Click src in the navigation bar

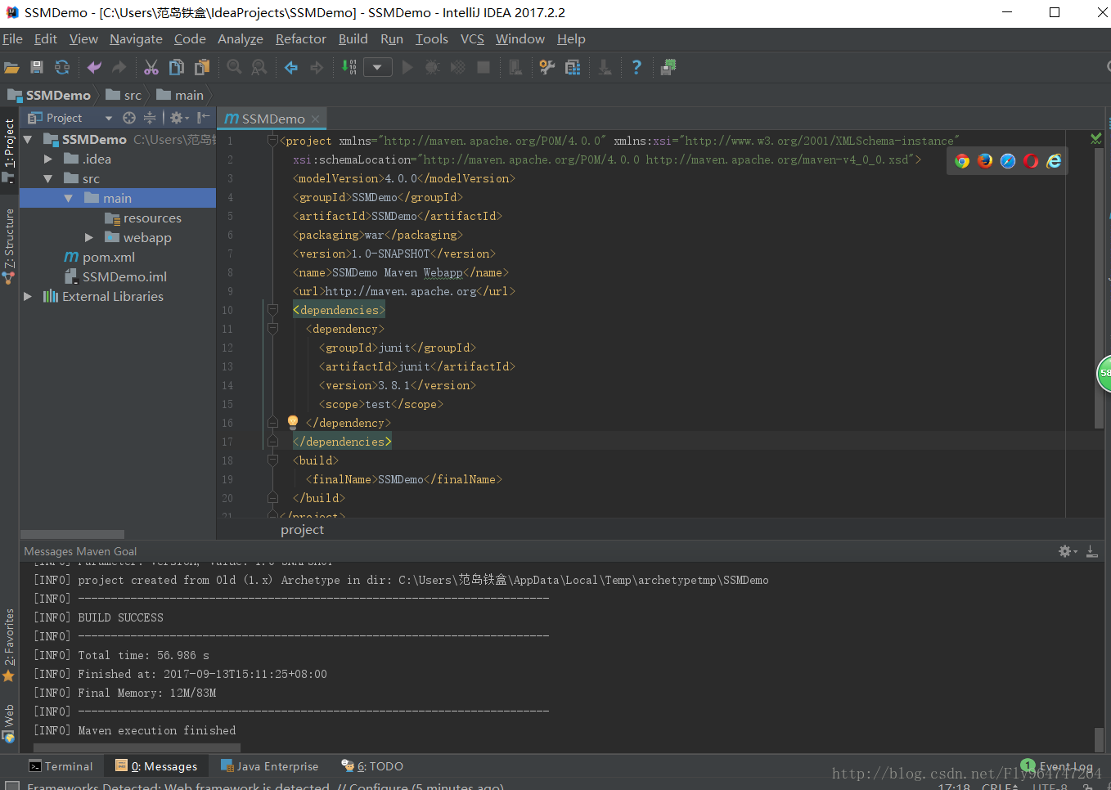coord(124,96)
